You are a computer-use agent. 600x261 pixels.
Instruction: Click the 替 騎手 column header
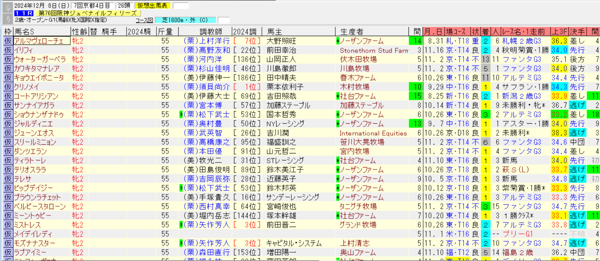107,32
